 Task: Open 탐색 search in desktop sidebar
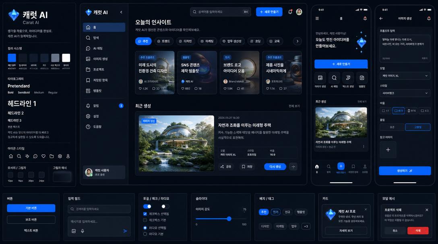104,38
